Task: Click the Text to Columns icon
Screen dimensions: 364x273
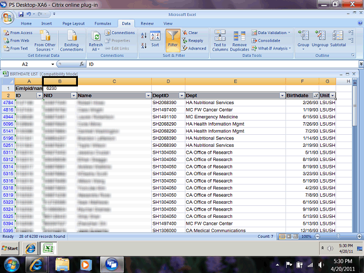Action: click(x=220, y=40)
